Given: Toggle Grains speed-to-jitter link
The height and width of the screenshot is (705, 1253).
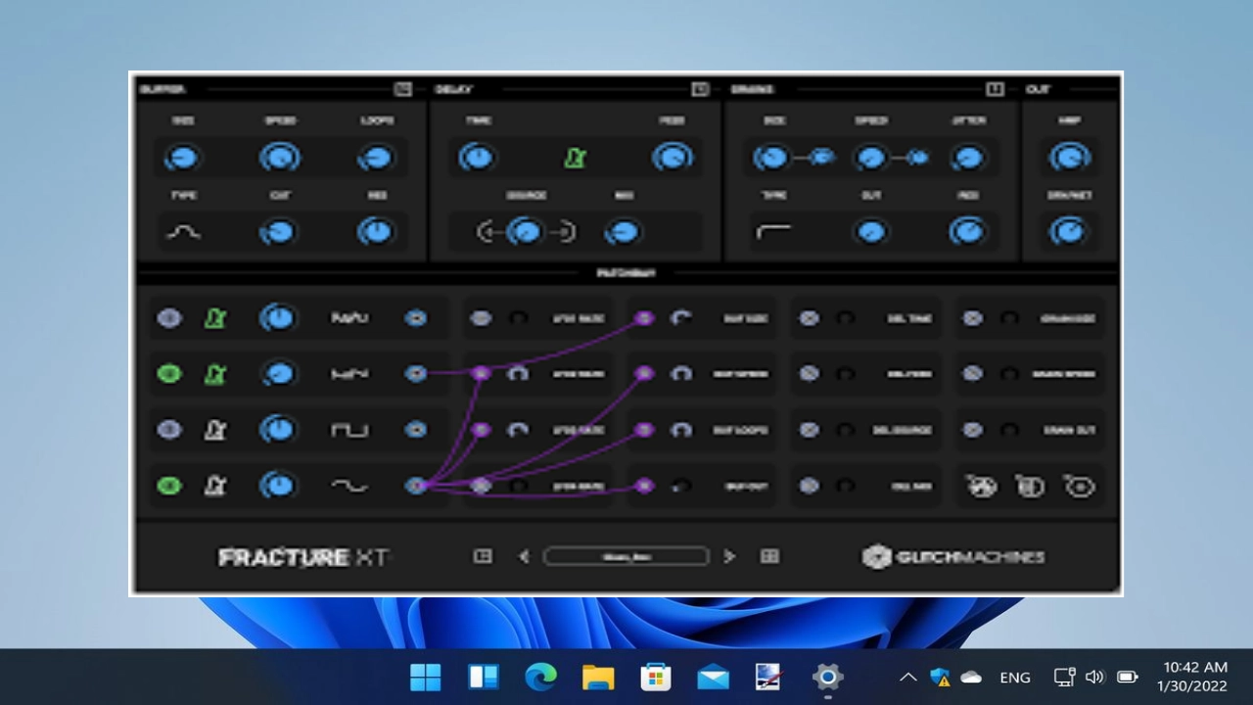Looking at the screenshot, I should coord(918,158).
